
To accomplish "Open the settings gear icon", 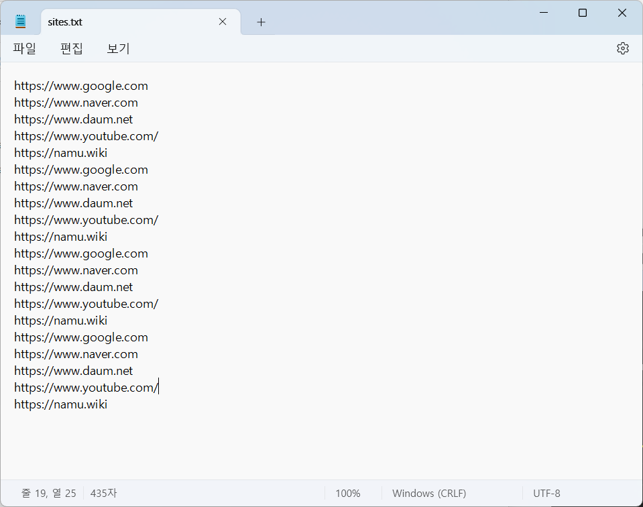I will pyautogui.click(x=622, y=48).
